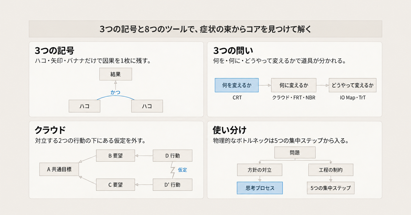Click the '使い分け' heading

click(230, 130)
